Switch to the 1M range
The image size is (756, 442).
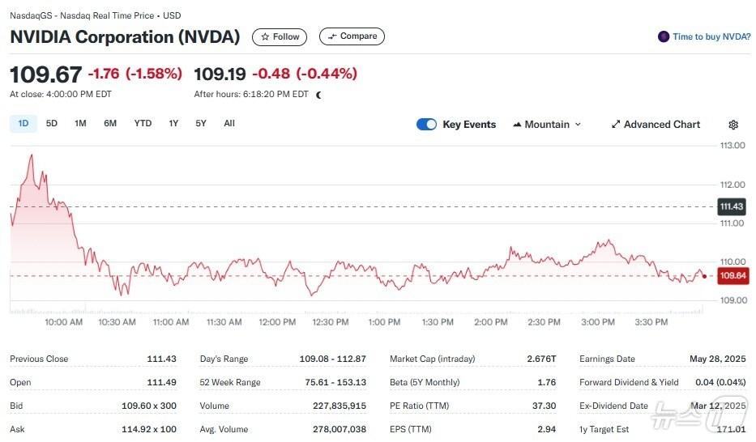coord(80,124)
